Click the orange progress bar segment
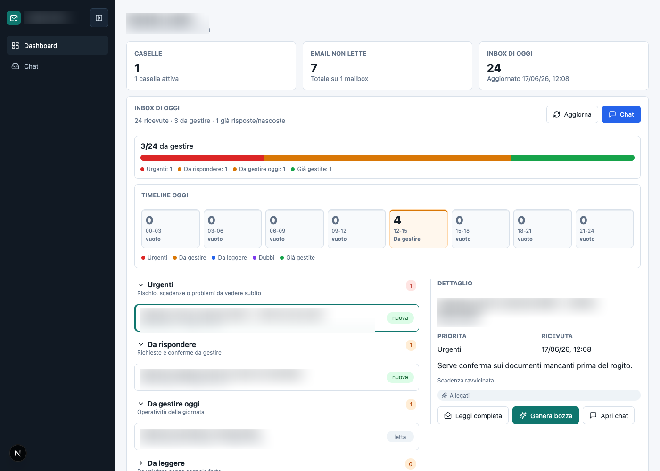 point(388,158)
